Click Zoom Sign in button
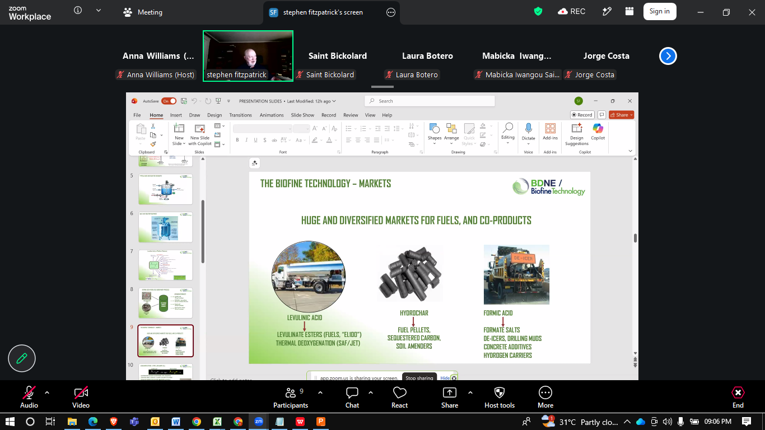 659,11
